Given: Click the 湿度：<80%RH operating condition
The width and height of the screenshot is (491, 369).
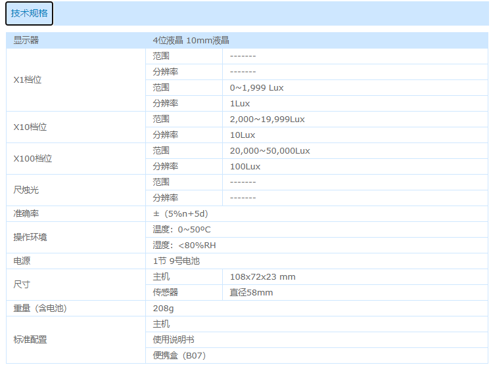Looking at the screenshot, I should point(184,245).
